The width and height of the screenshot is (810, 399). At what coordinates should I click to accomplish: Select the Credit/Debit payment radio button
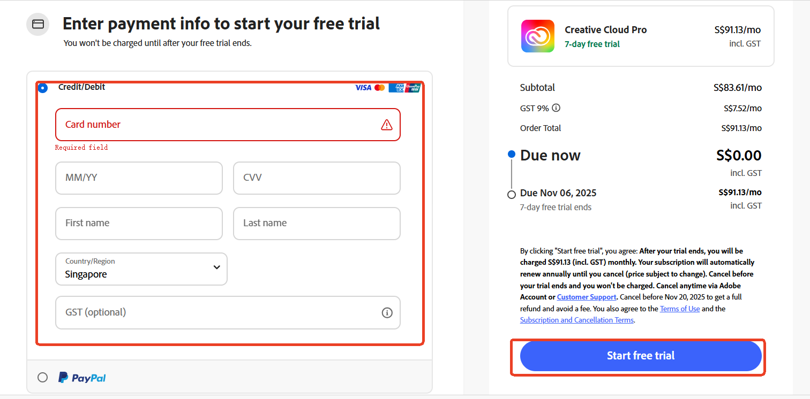click(43, 88)
